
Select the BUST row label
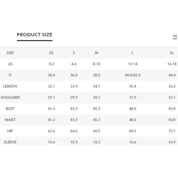tap(10, 109)
